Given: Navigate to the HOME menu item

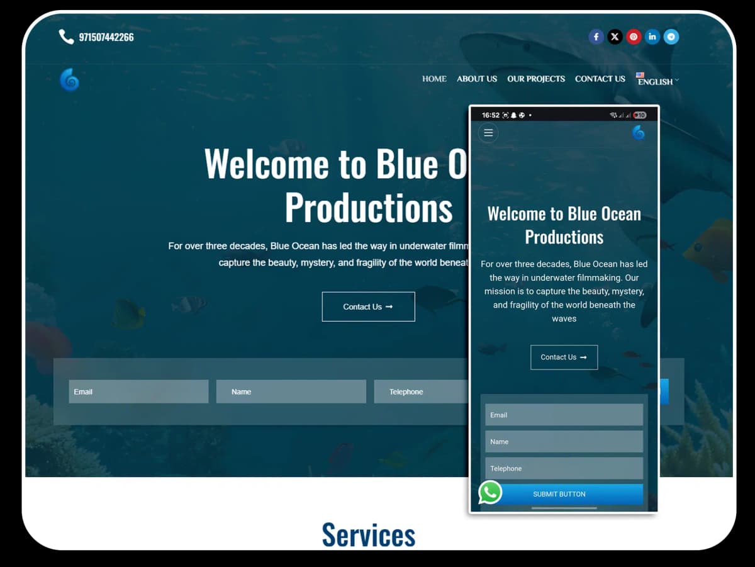Looking at the screenshot, I should click(x=434, y=79).
